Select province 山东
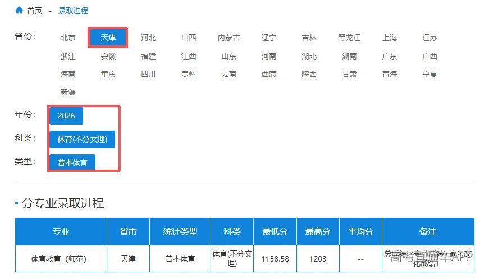The width and height of the screenshot is (489, 279). pyautogui.click(x=229, y=56)
